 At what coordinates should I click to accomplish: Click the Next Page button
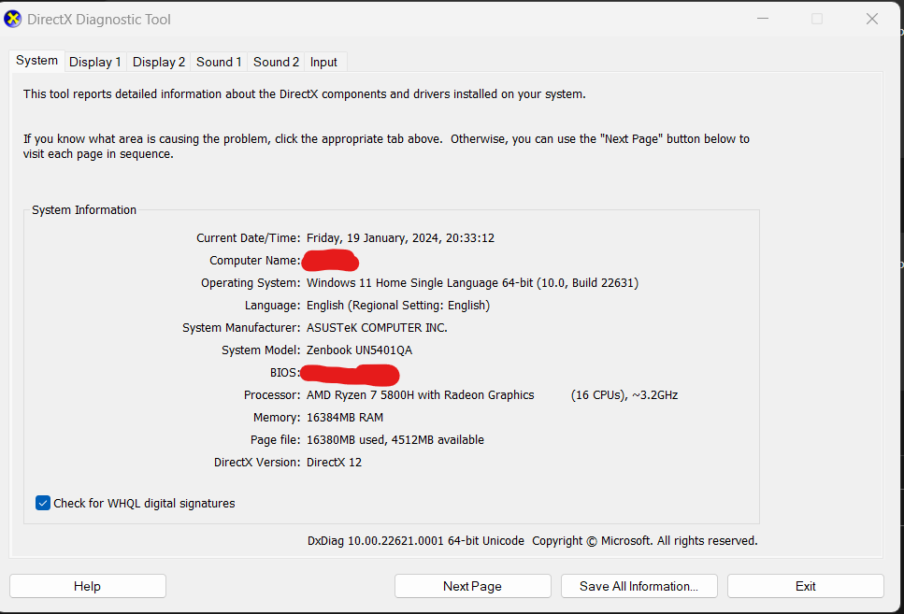coord(472,586)
